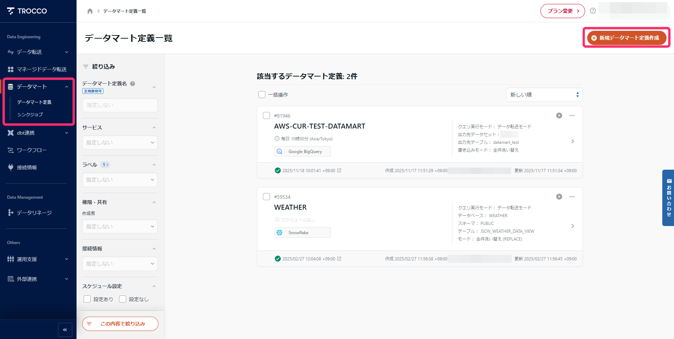Screen dimensions: 674x339
Task: Click the この内容で絞り込み filter button
Action: click(120, 323)
